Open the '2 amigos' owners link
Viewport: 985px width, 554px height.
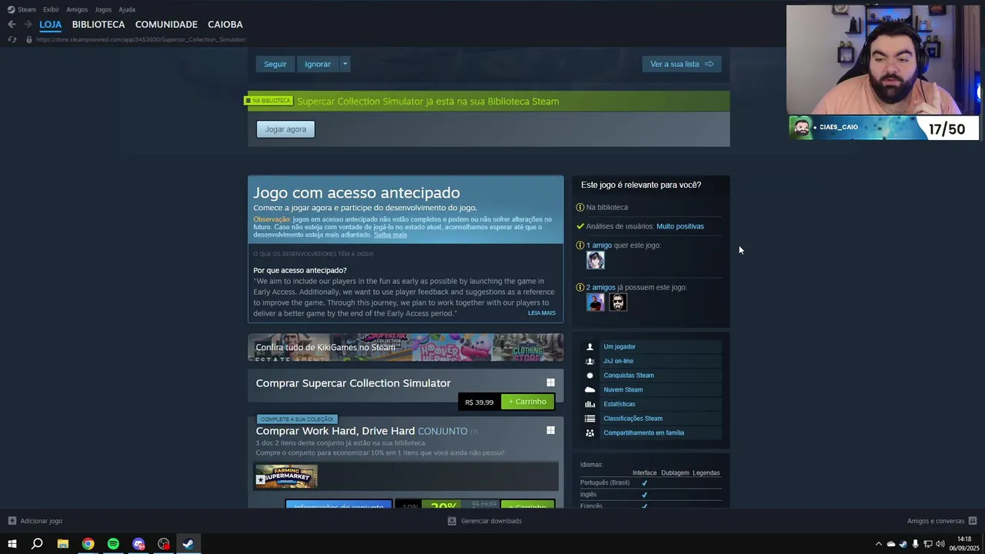[x=601, y=287]
